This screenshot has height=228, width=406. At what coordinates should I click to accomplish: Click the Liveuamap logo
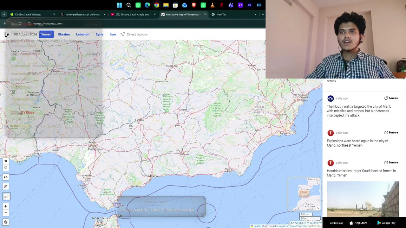tap(7, 34)
